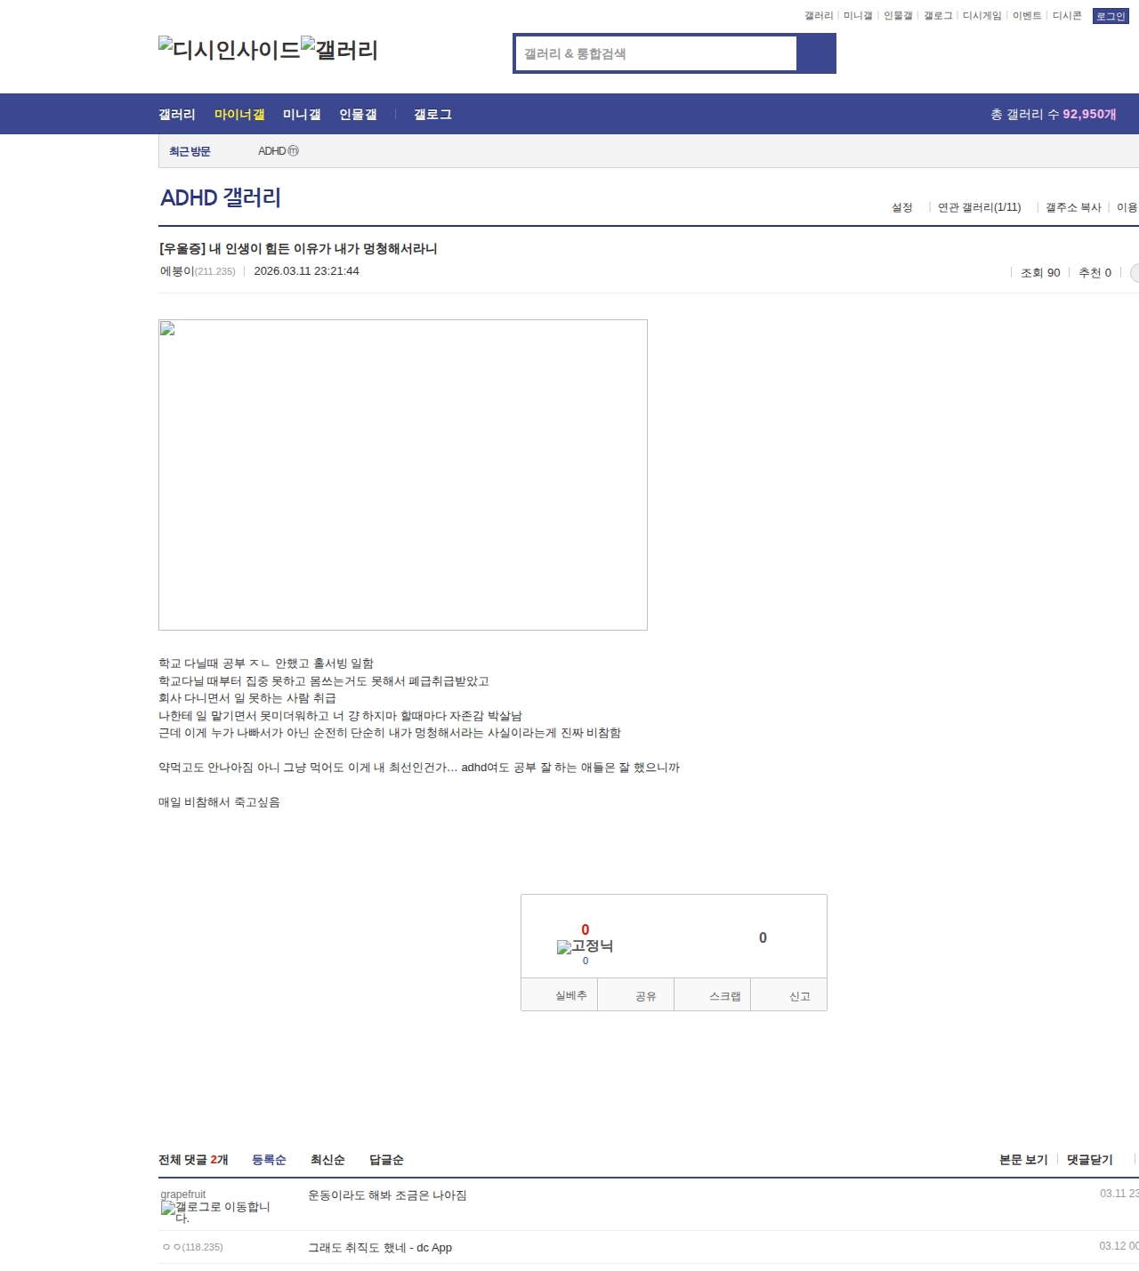Viewport: 1139px width, 1271px height.
Task: Click the commenter ㅇㅇ(118.235)
Action: tap(192, 1247)
